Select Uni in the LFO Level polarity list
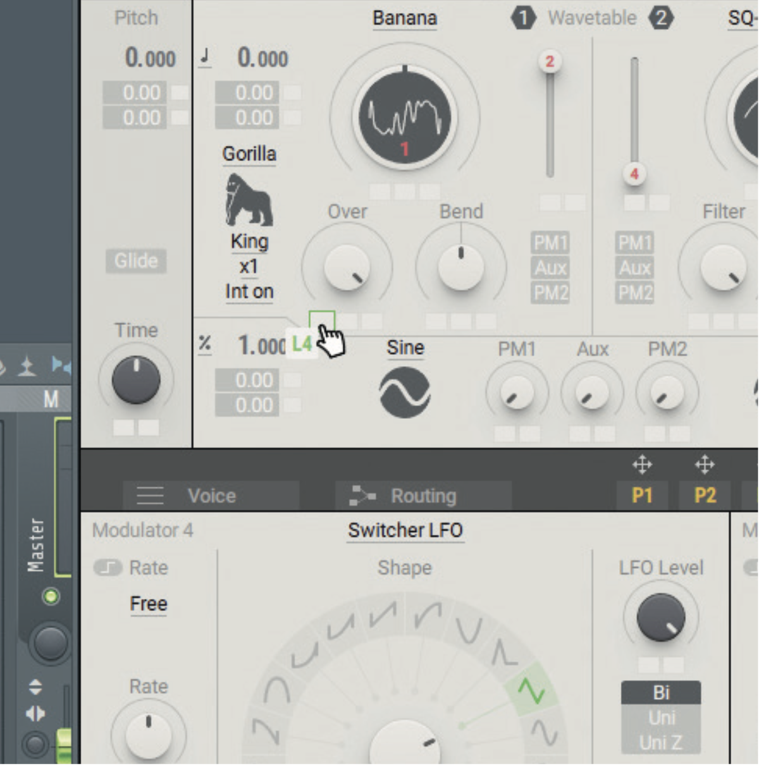759x765 pixels. coord(660,718)
